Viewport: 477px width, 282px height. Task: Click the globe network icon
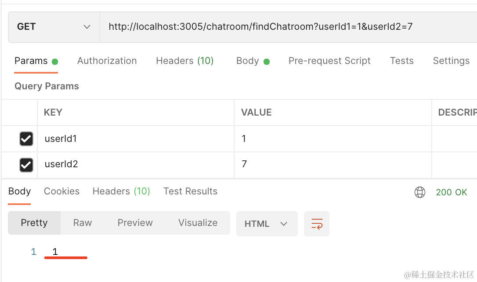420,192
